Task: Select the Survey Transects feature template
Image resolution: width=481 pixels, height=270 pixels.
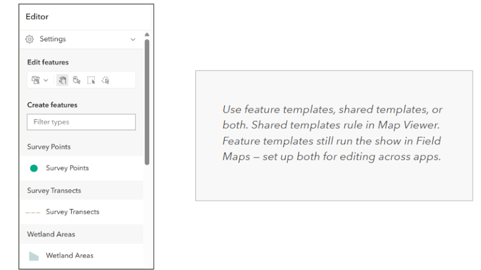Action: pos(72,212)
